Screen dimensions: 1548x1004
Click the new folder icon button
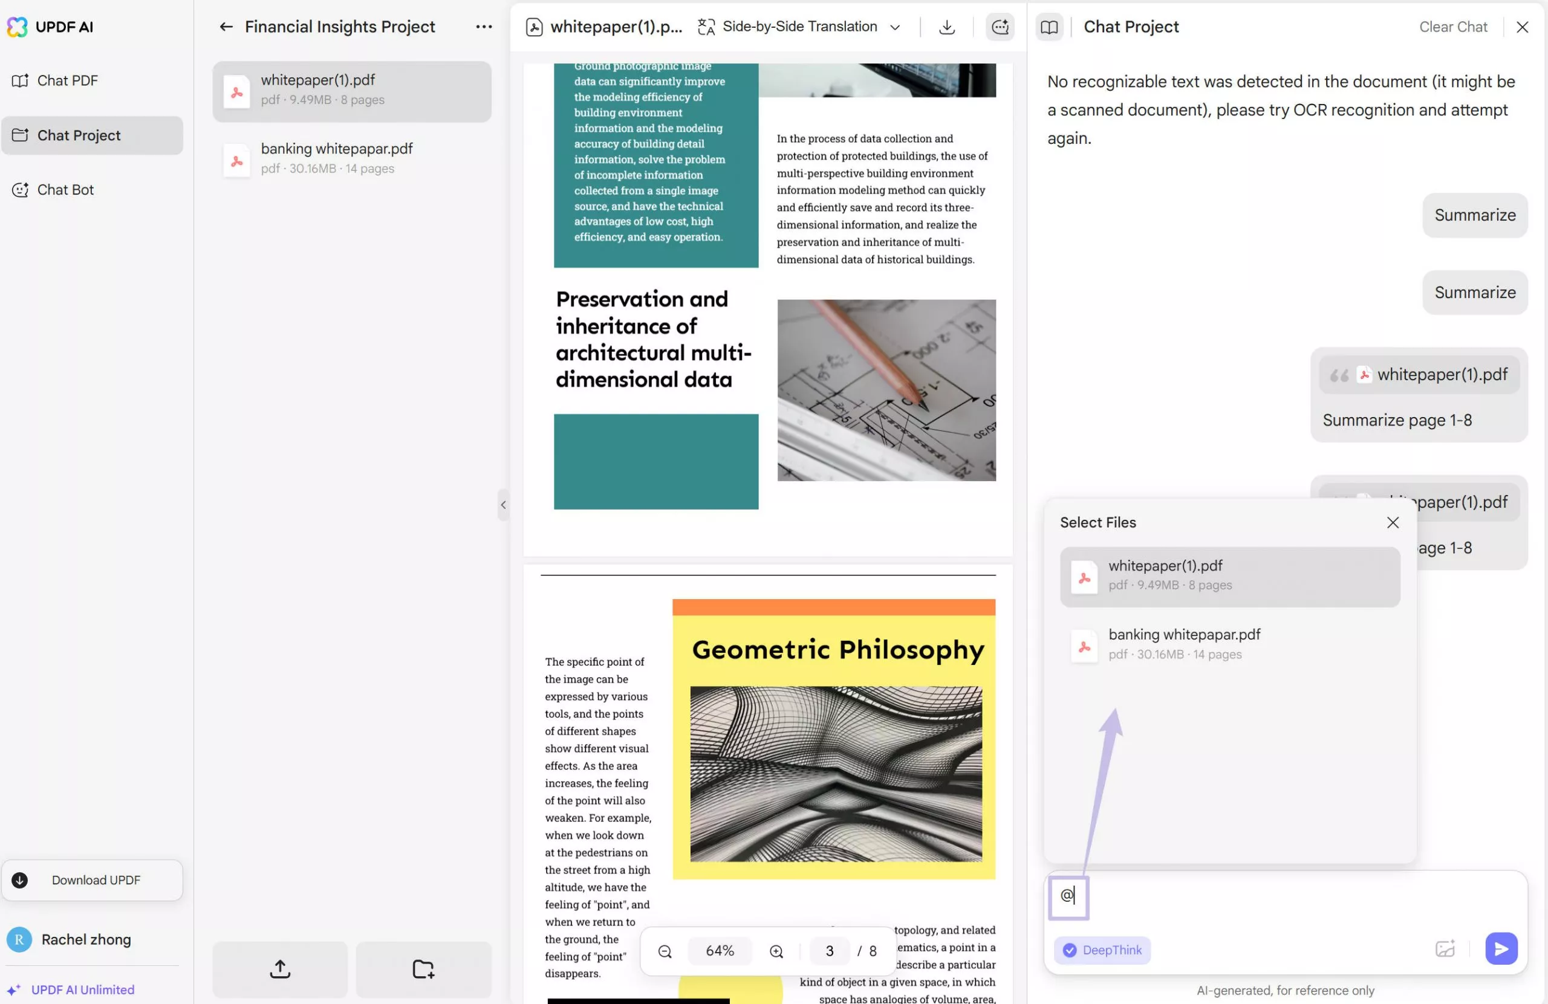coord(423,969)
